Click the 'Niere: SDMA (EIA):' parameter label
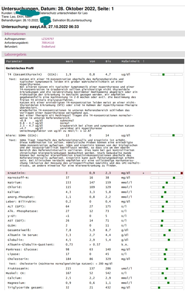The width and height of the screenshot is (185, 296). pyautogui.click(x=22, y=135)
